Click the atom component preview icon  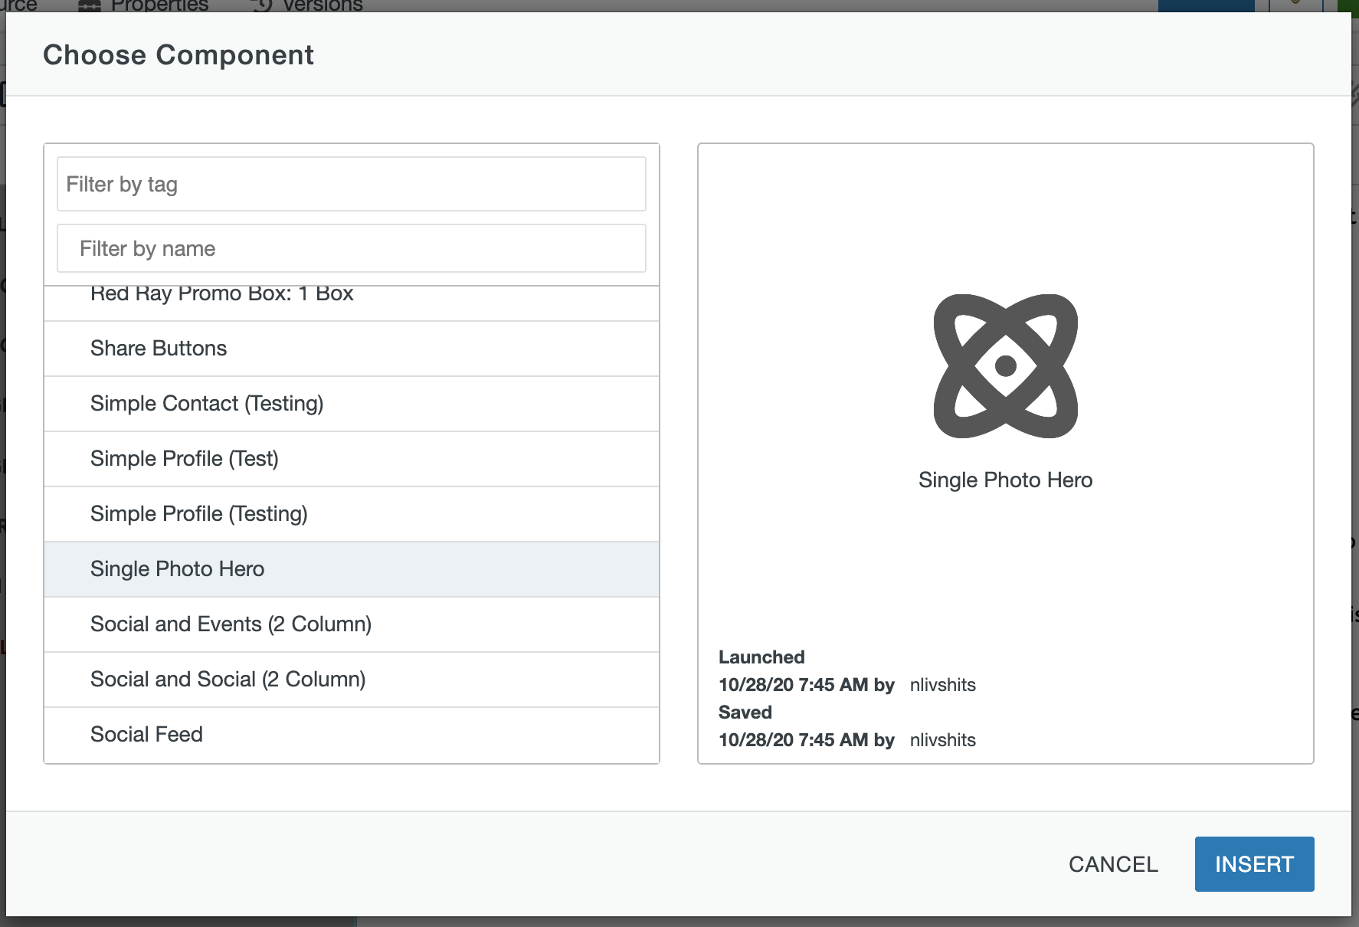pyautogui.click(x=1005, y=366)
